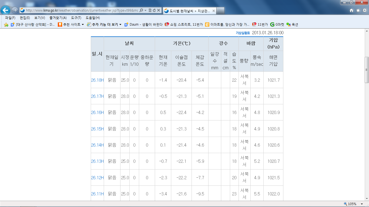Open the Home page icon

pos(351,11)
